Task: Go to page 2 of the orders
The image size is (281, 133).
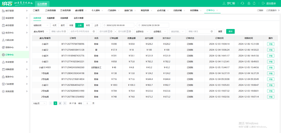Action: (60, 103)
